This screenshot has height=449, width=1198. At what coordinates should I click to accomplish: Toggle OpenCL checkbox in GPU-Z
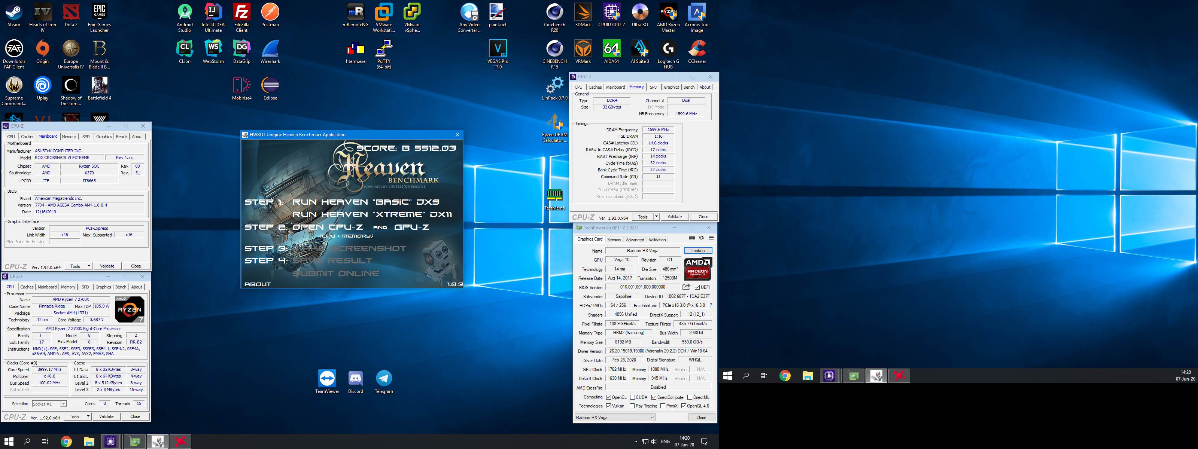[608, 397]
